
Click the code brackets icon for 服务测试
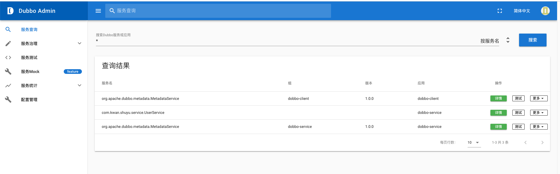click(x=8, y=58)
